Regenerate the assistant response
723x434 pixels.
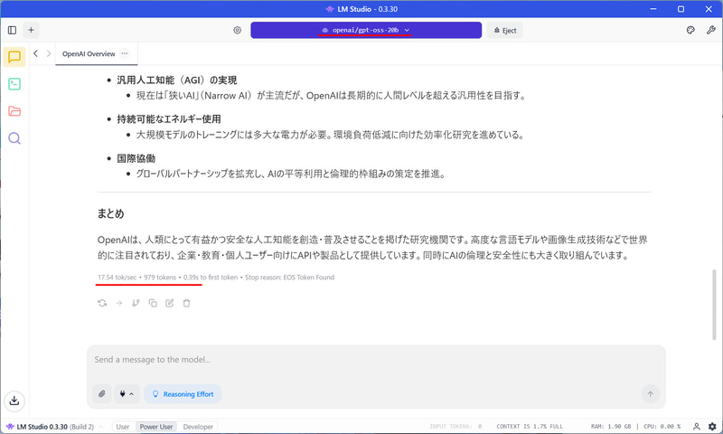click(102, 303)
